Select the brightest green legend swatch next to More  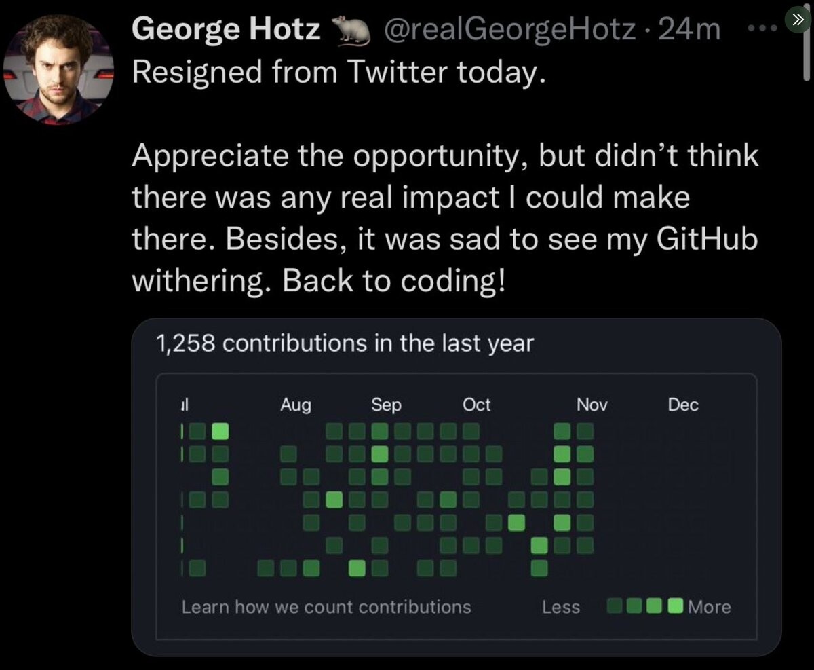[676, 606]
